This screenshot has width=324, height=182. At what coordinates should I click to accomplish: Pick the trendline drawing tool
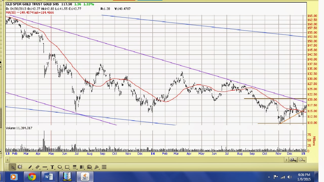30,167
